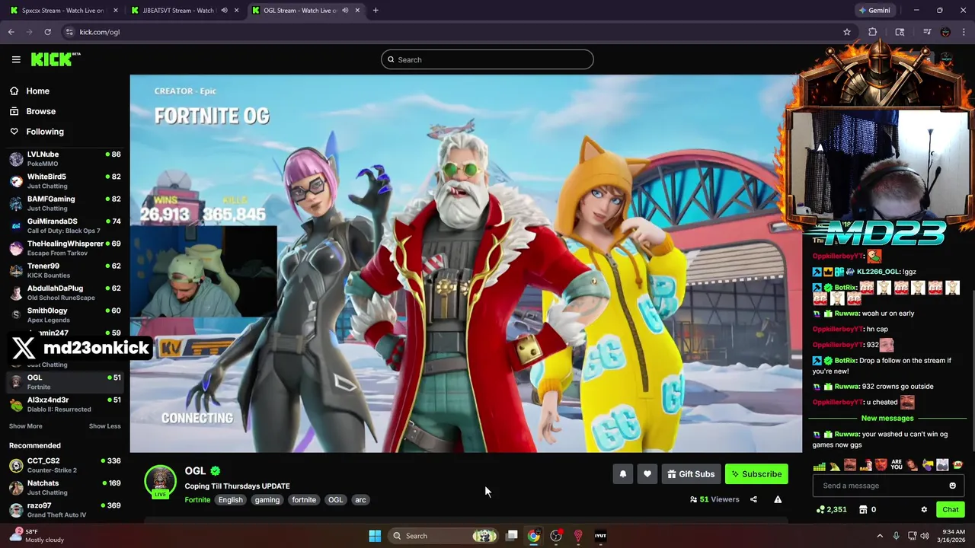Open WhiteBird5 channel in sidebar
The height and width of the screenshot is (548, 975).
pos(65,181)
